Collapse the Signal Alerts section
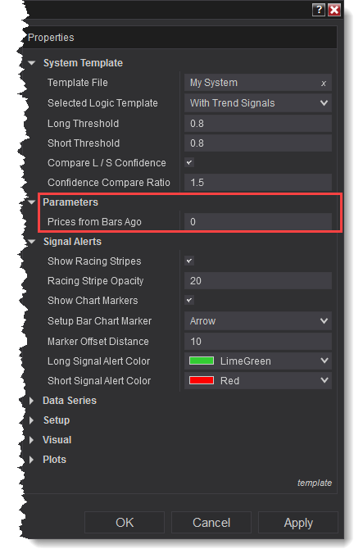This screenshot has height=549, width=354. [x=32, y=242]
